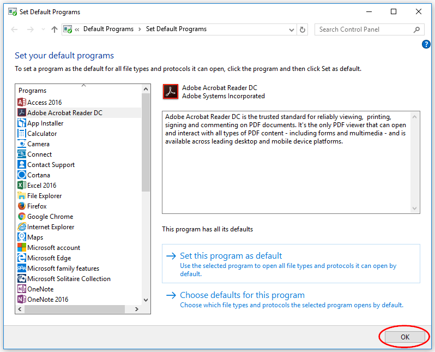Click the search magnifier icon
The height and width of the screenshot is (352, 435).
click(416, 29)
